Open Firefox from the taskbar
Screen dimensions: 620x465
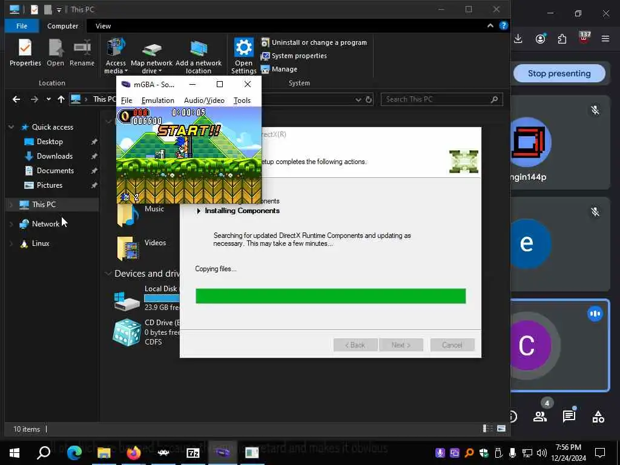click(x=134, y=452)
